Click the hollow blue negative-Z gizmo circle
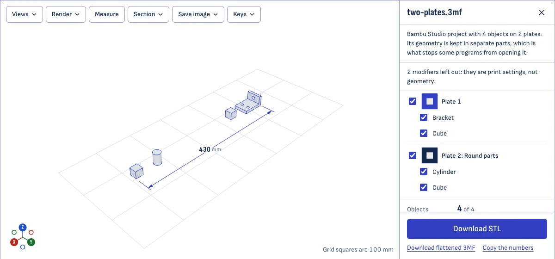This screenshot has height=259, width=555. tap(23, 247)
